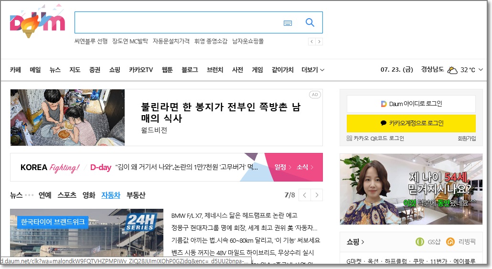Open 메일 from the top menu
492x269 pixels.
point(35,70)
